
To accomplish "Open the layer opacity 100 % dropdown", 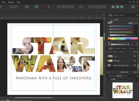I will (x=116, y=52).
